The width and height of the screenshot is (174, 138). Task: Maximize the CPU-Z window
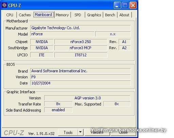tap(125, 5)
